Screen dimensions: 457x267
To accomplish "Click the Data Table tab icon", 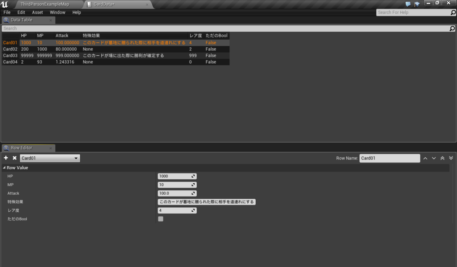I will point(6,20).
